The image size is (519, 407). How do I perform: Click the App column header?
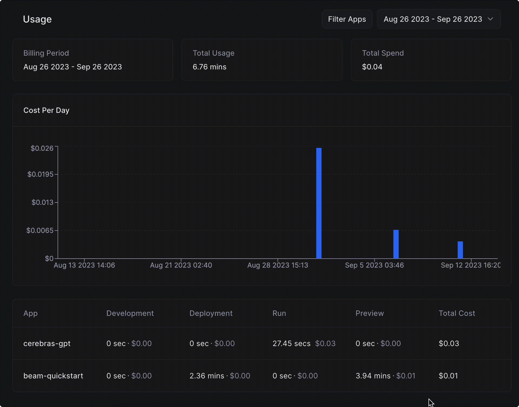(x=31, y=313)
